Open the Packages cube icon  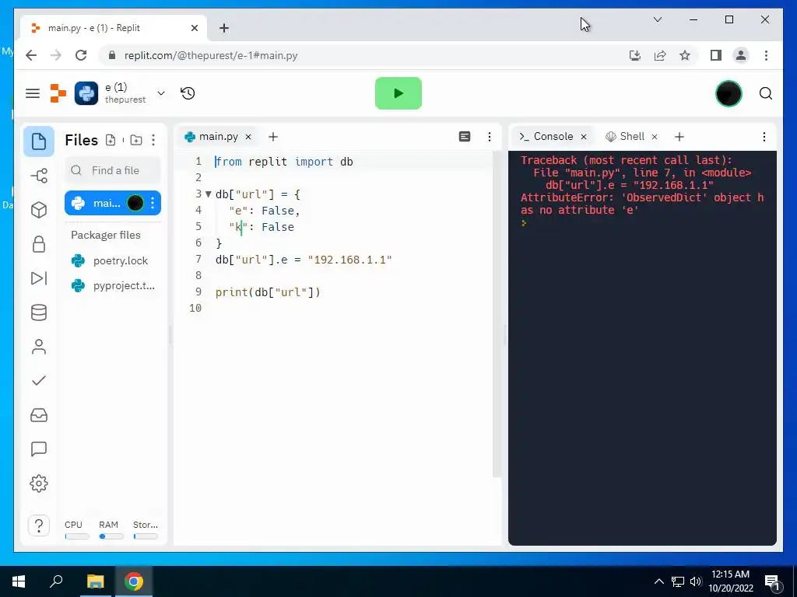[x=39, y=210]
